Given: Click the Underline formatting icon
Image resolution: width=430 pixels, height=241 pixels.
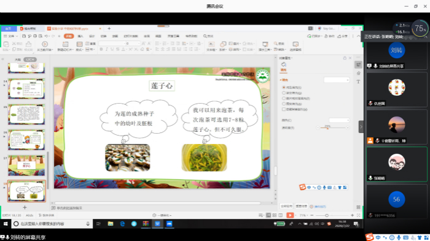Looking at the screenshot, I should [112, 49].
